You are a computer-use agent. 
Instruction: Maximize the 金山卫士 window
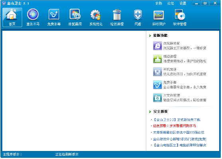[205, 3]
